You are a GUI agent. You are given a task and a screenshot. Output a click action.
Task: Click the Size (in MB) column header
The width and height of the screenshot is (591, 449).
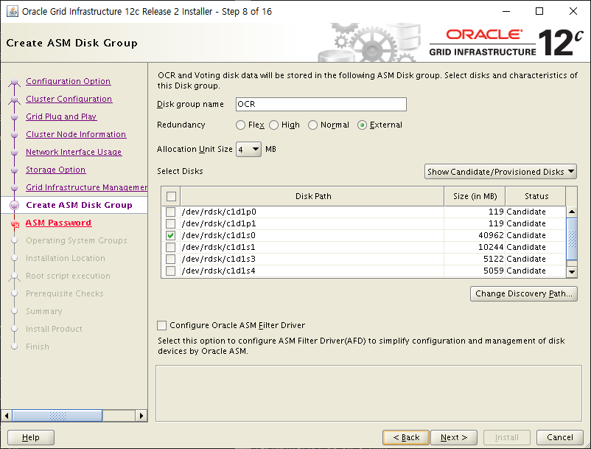coord(475,196)
